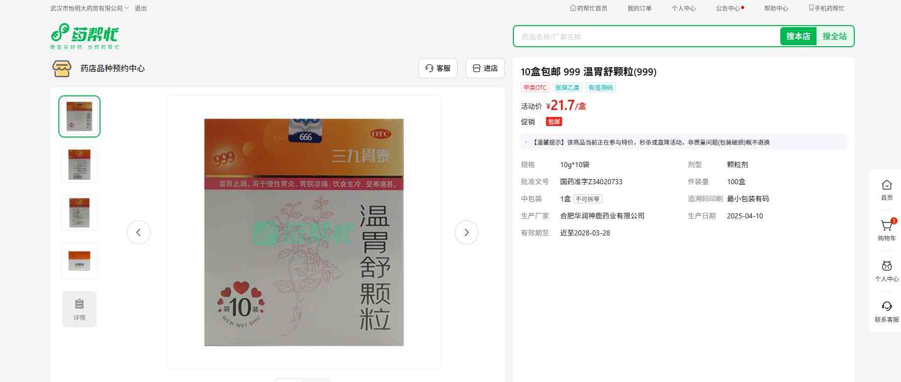Go to 帮助中心 in top navigation

click(x=776, y=9)
